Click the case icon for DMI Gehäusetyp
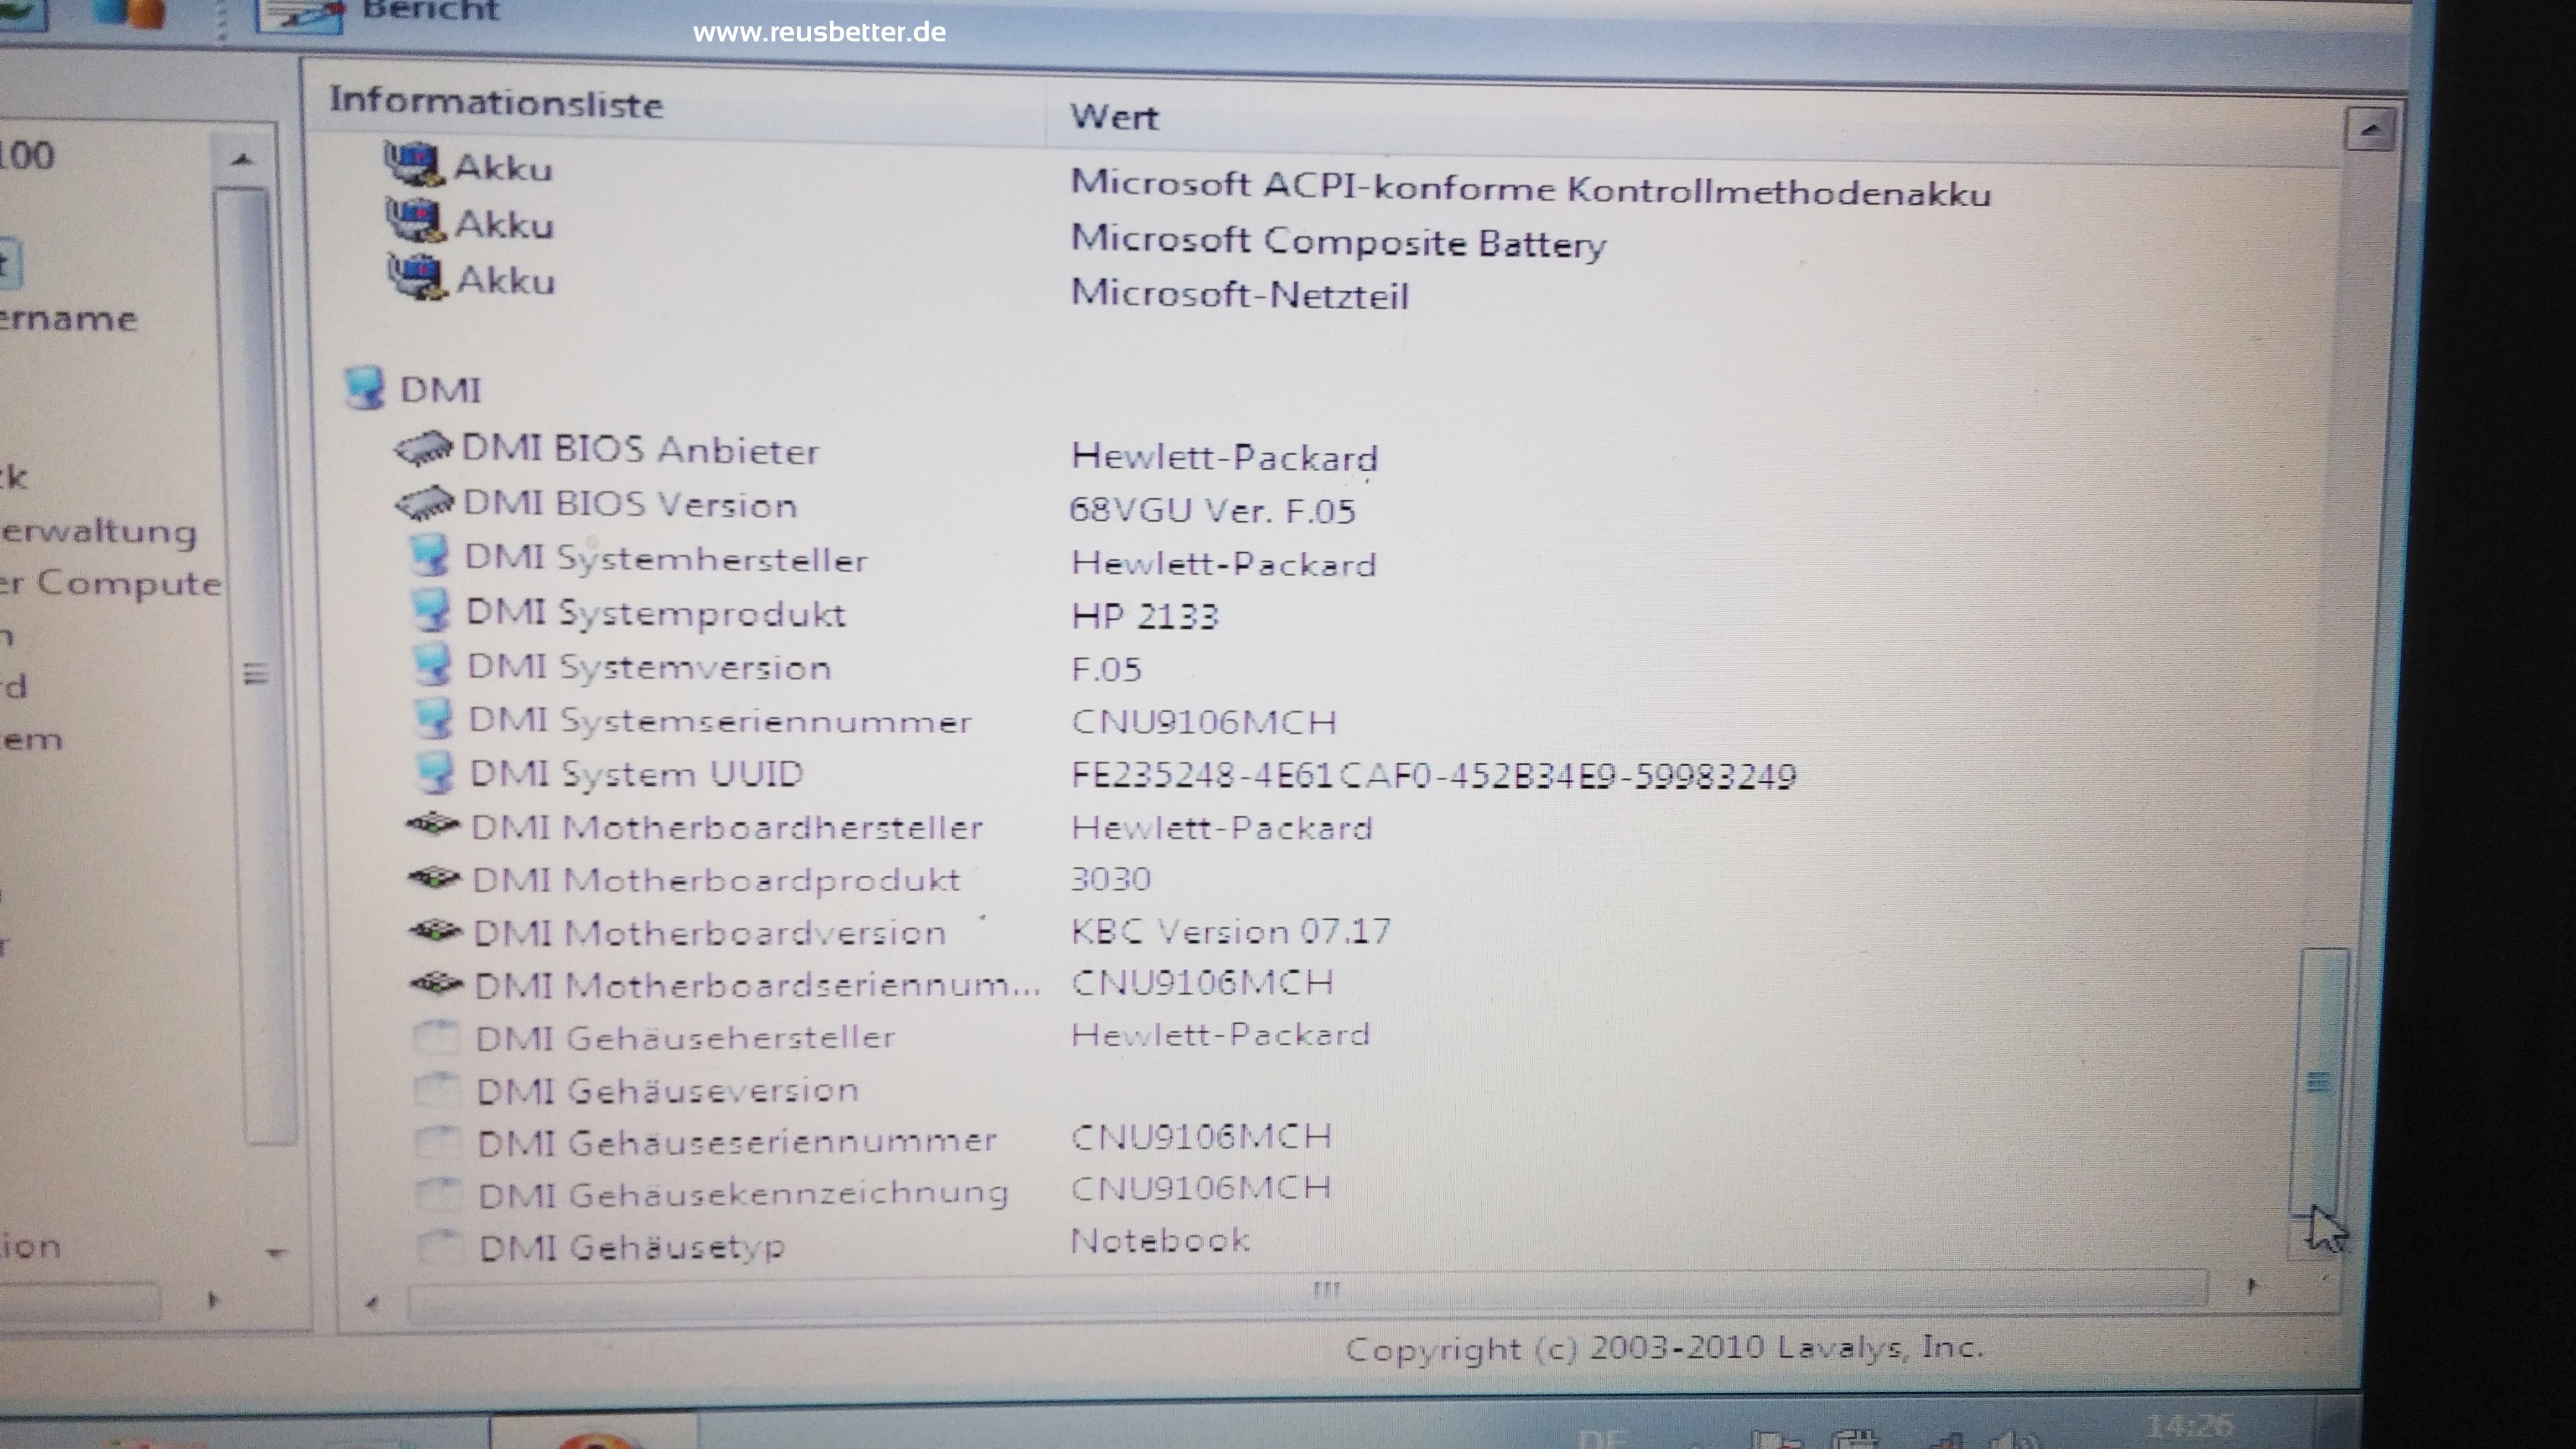Viewport: 2576px width, 1449px height. (x=440, y=1247)
